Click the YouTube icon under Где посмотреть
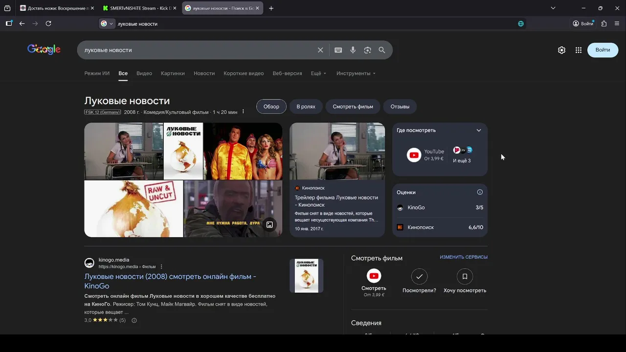Viewport: 626px width, 352px height. pyautogui.click(x=414, y=155)
